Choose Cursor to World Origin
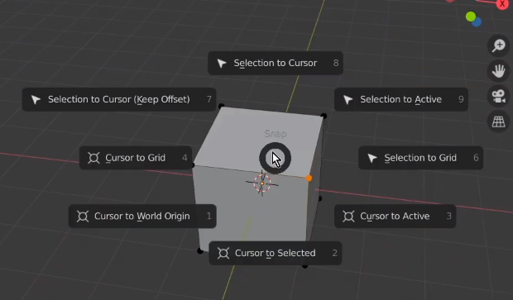 [142, 216]
